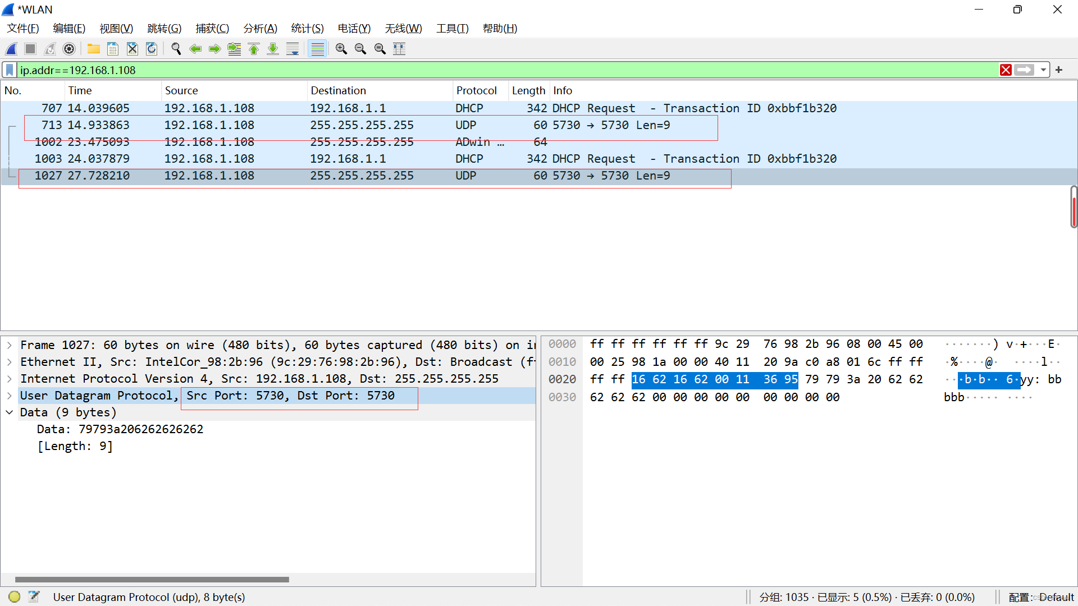Open the 文件(F) menu
This screenshot has height=606, width=1078.
pyautogui.click(x=23, y=29)
